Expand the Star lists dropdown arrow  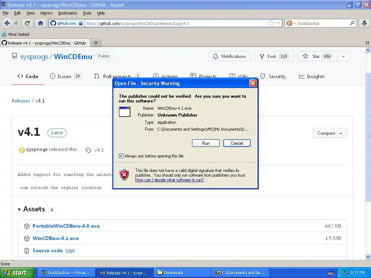343,56
